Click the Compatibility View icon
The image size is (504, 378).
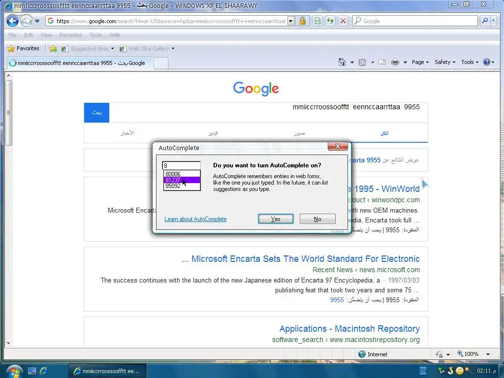coord(317,21)
